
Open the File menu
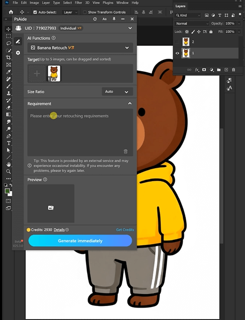(15, 2)
